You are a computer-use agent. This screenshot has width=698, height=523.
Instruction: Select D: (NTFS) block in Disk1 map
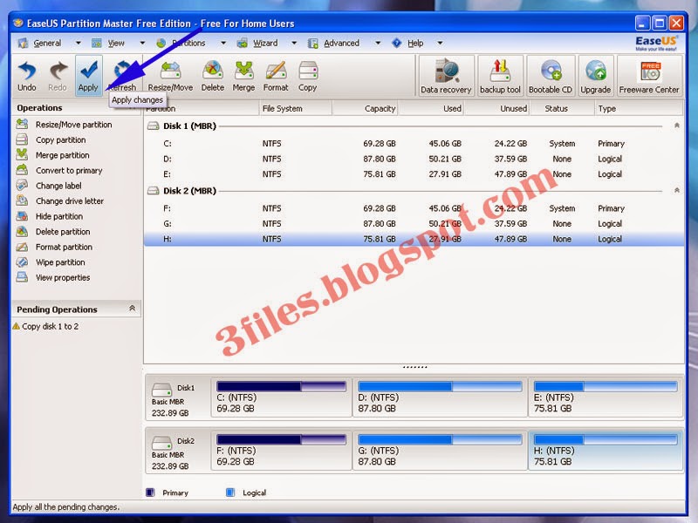(x=440, y=397)
